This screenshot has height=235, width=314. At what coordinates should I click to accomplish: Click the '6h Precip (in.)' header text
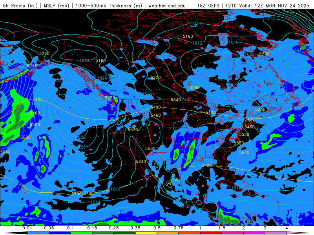pos(20,5)
